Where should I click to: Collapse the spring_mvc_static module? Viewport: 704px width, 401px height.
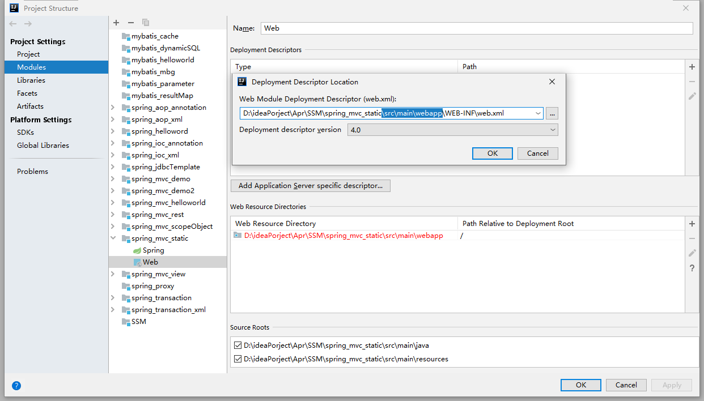pos(113,238)
